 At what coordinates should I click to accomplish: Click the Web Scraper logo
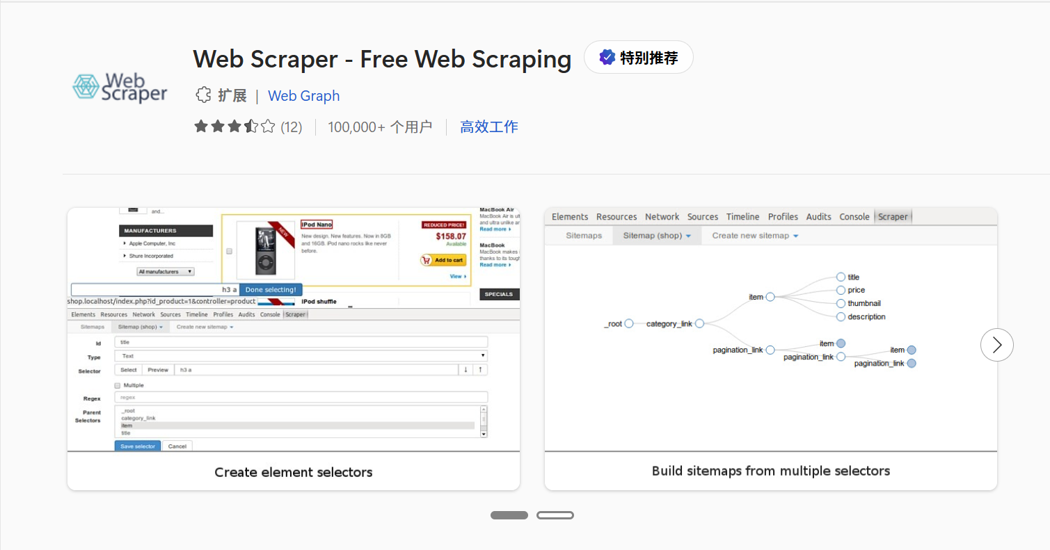tap(120, 87)
